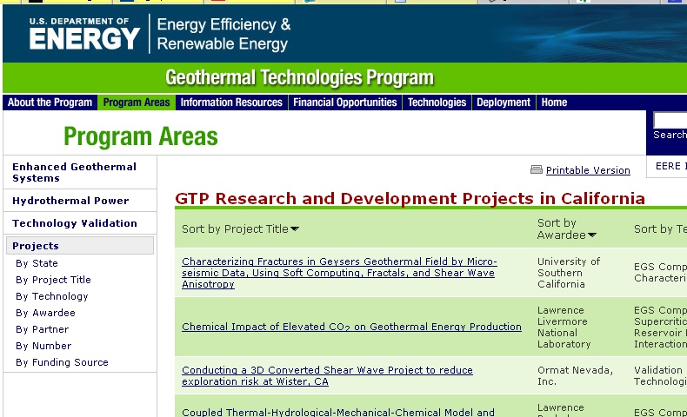This screenshot has width=687, height=417.
Task: Go to Home in the navigation bar
Action: coord(554,103)
